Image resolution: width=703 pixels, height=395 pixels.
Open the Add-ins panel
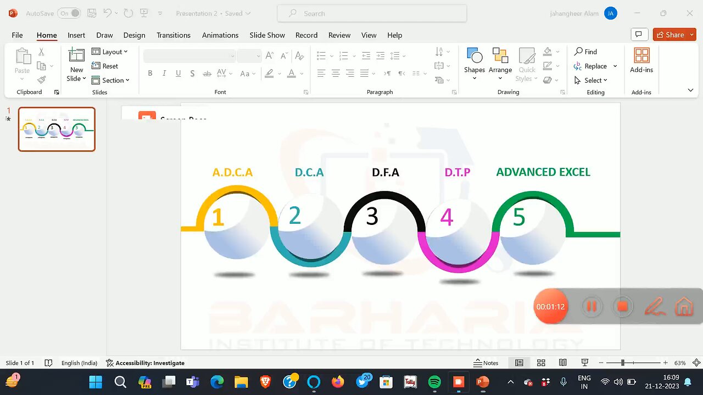pos(641,60)
